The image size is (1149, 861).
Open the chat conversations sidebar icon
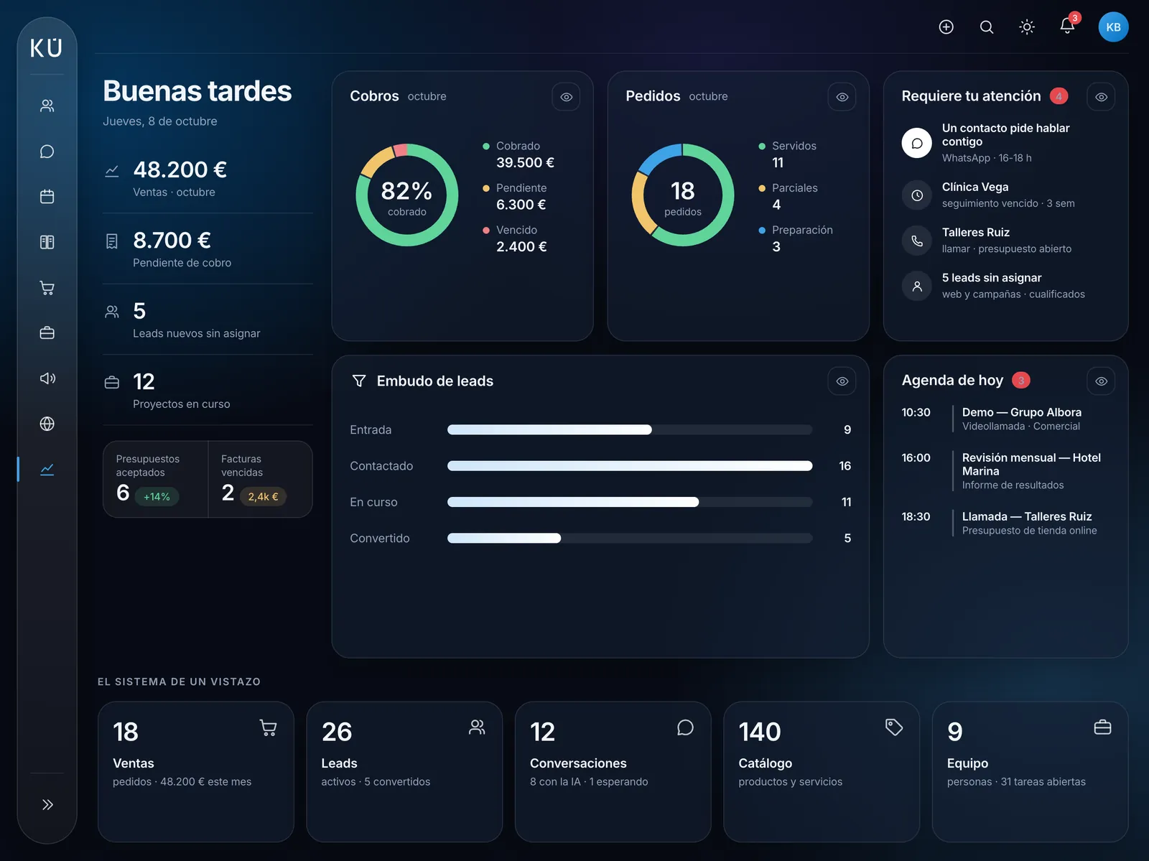click(x=47, y=152)
